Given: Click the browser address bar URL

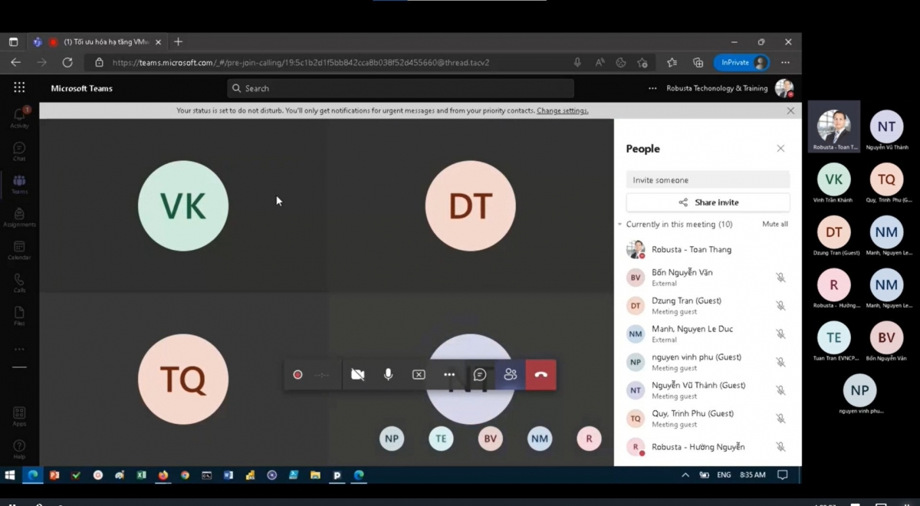Looking at the screenshot, I should [x=301, y=63].
